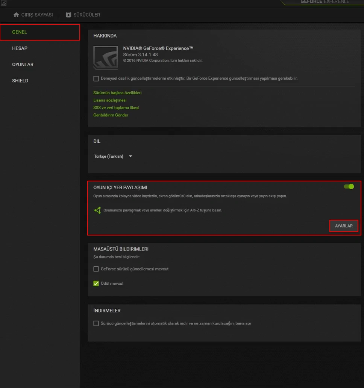Click the drivers icon next to Sürücüler
364x388 pixels.
68,15
